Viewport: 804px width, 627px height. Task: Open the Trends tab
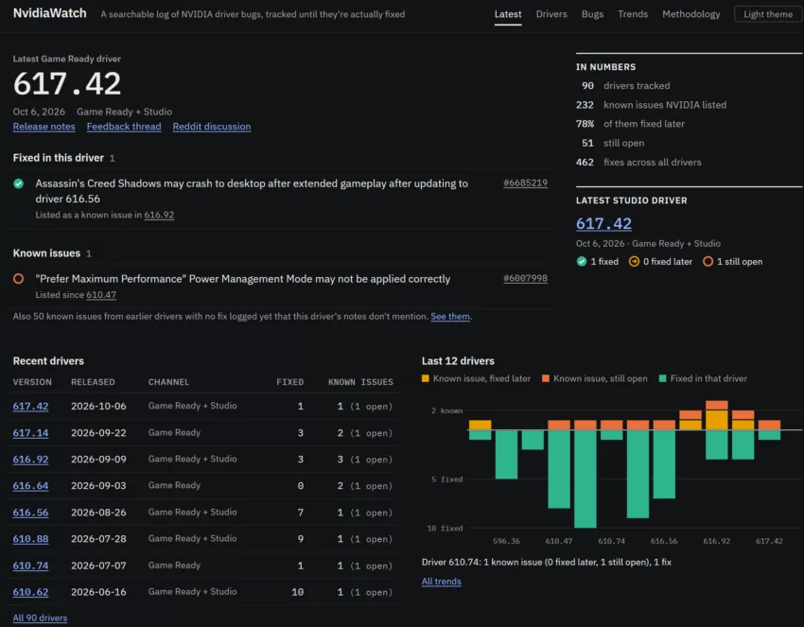(x=632, y=14)
